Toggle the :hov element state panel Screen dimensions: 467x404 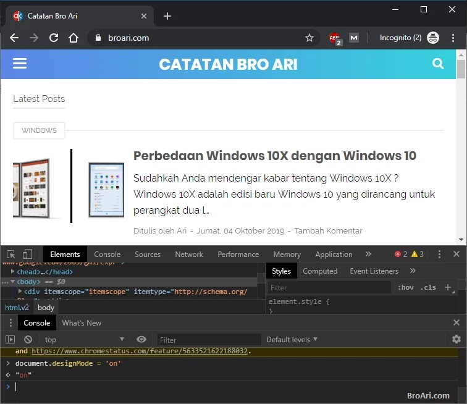pyautogui.click(x=406, y=287)
